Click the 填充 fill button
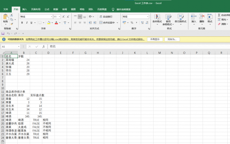 (x=223, y=20)
